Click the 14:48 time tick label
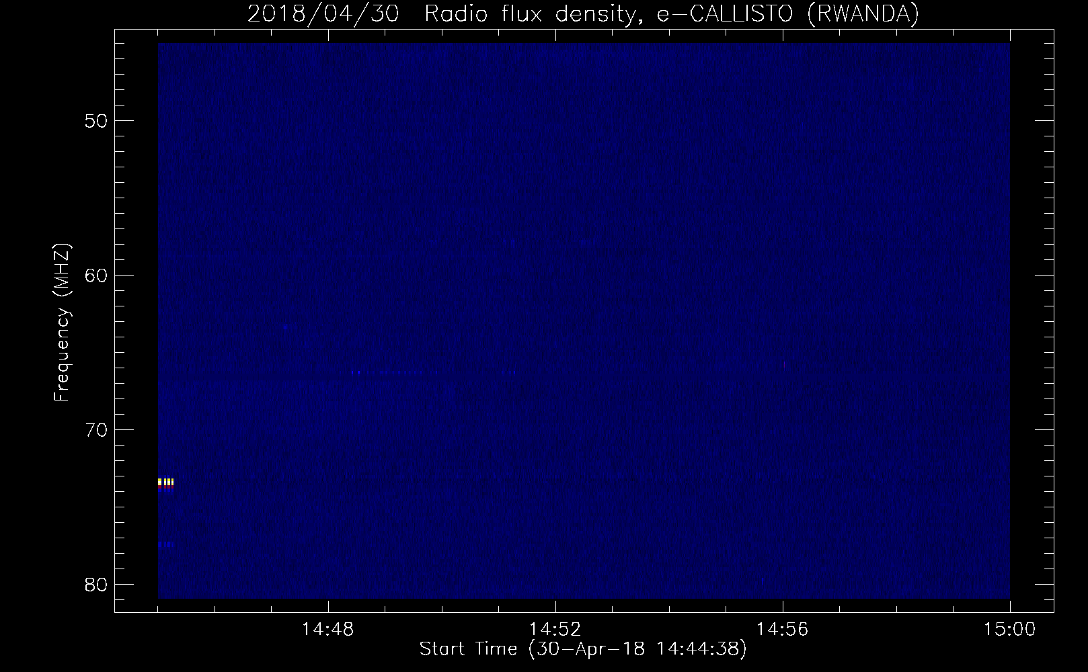 (327, 630)
